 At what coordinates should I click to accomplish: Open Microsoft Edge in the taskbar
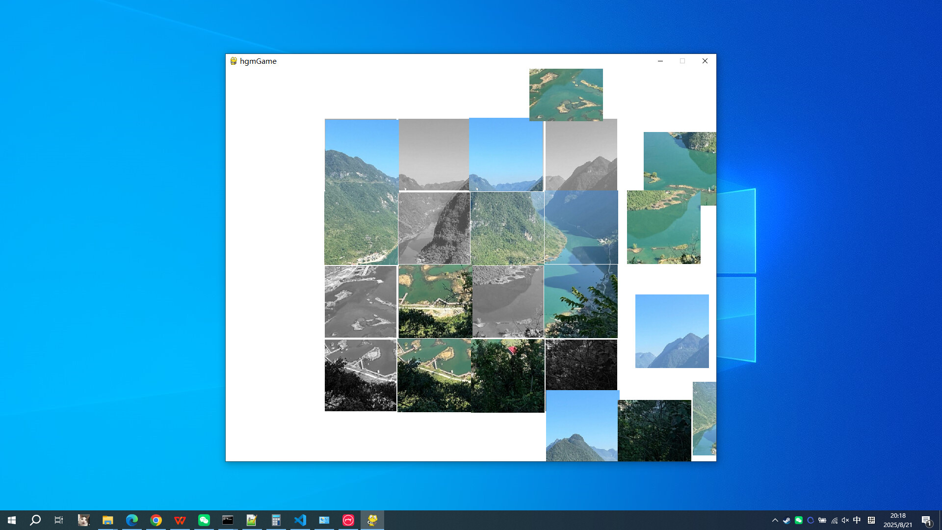click(131, 520)
